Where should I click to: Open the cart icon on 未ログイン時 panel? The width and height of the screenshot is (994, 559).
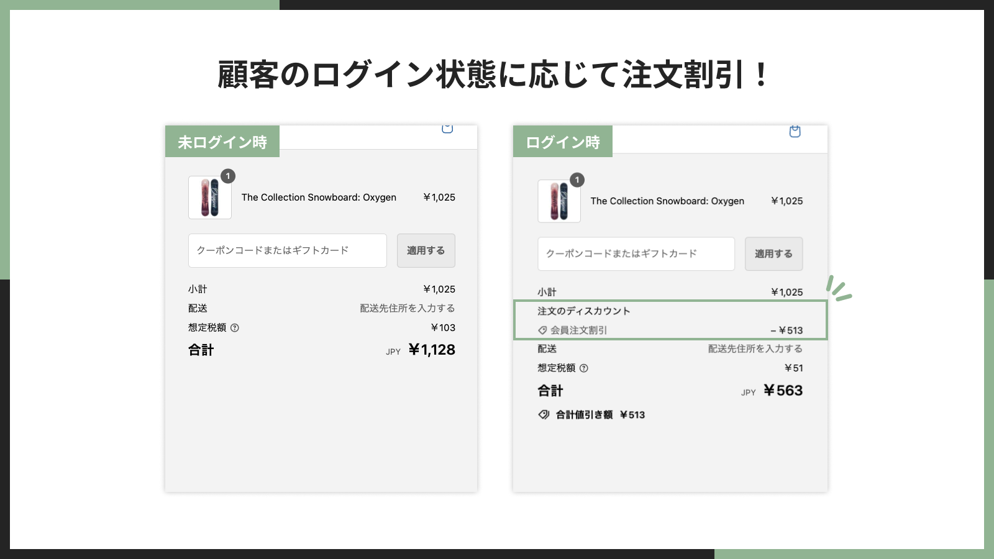tap(447, 129)
